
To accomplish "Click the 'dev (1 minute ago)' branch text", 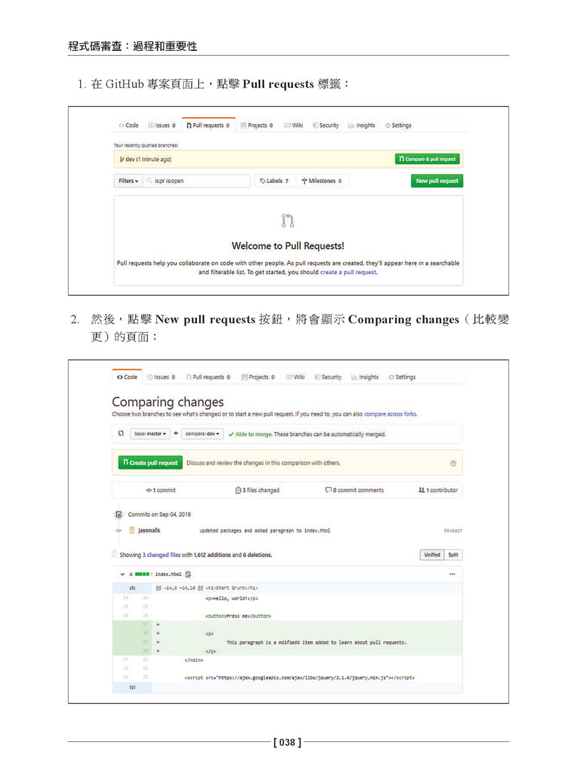I will tap(148, 159).
